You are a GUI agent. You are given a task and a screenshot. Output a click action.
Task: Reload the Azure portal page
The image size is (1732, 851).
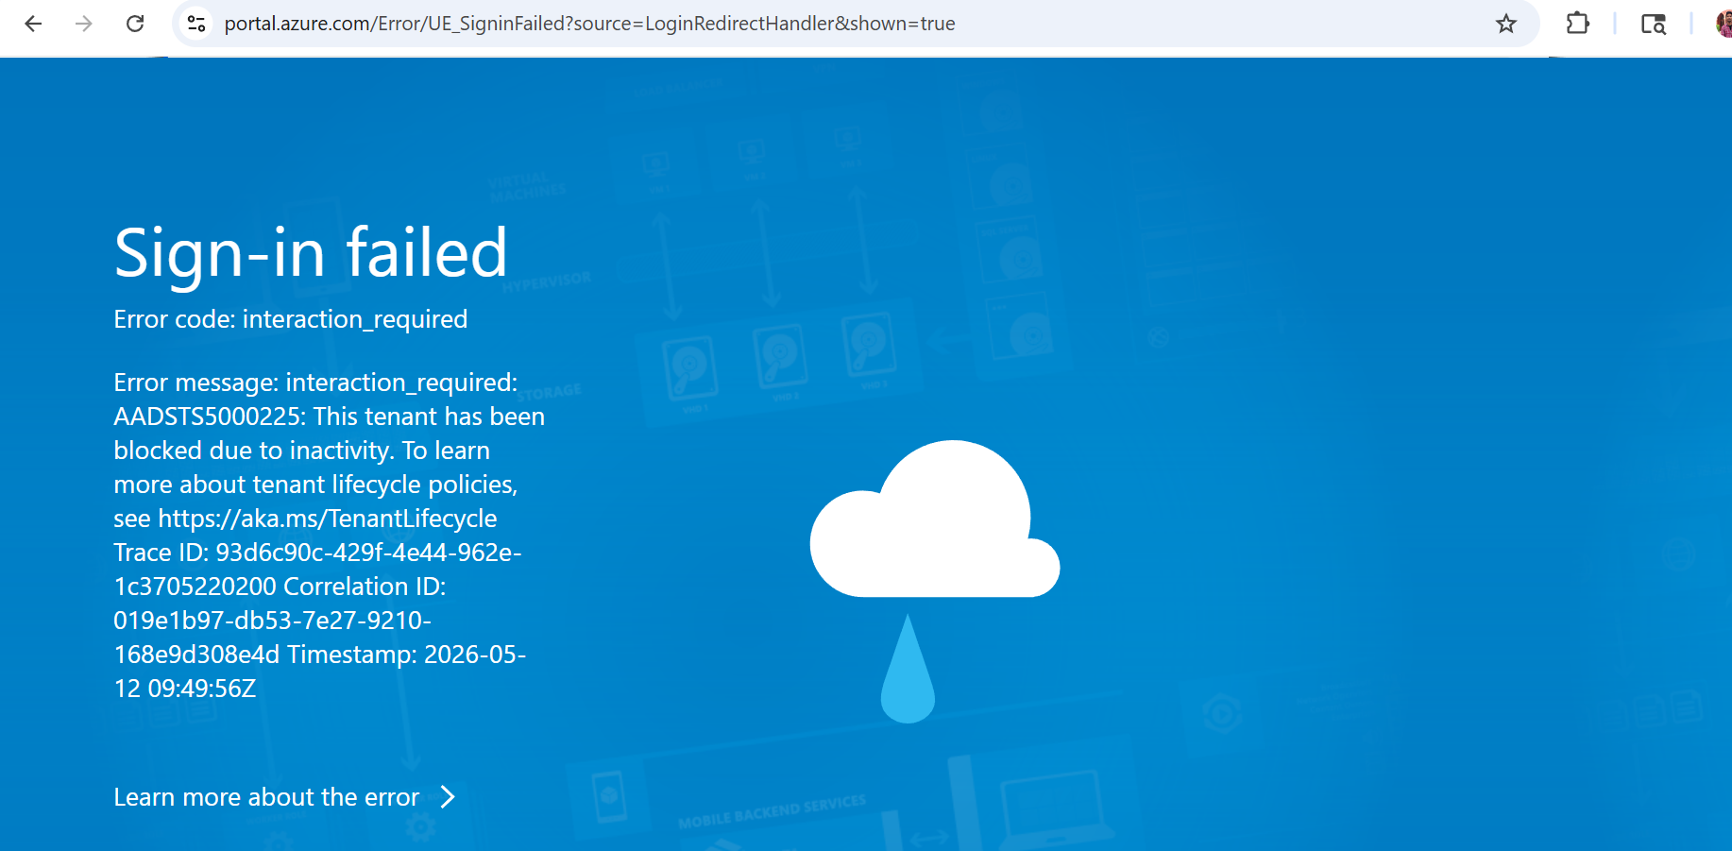135,24
